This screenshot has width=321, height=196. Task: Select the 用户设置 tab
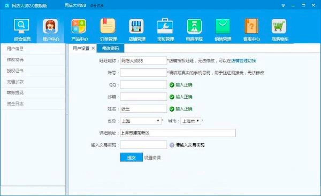click(80, 49)
